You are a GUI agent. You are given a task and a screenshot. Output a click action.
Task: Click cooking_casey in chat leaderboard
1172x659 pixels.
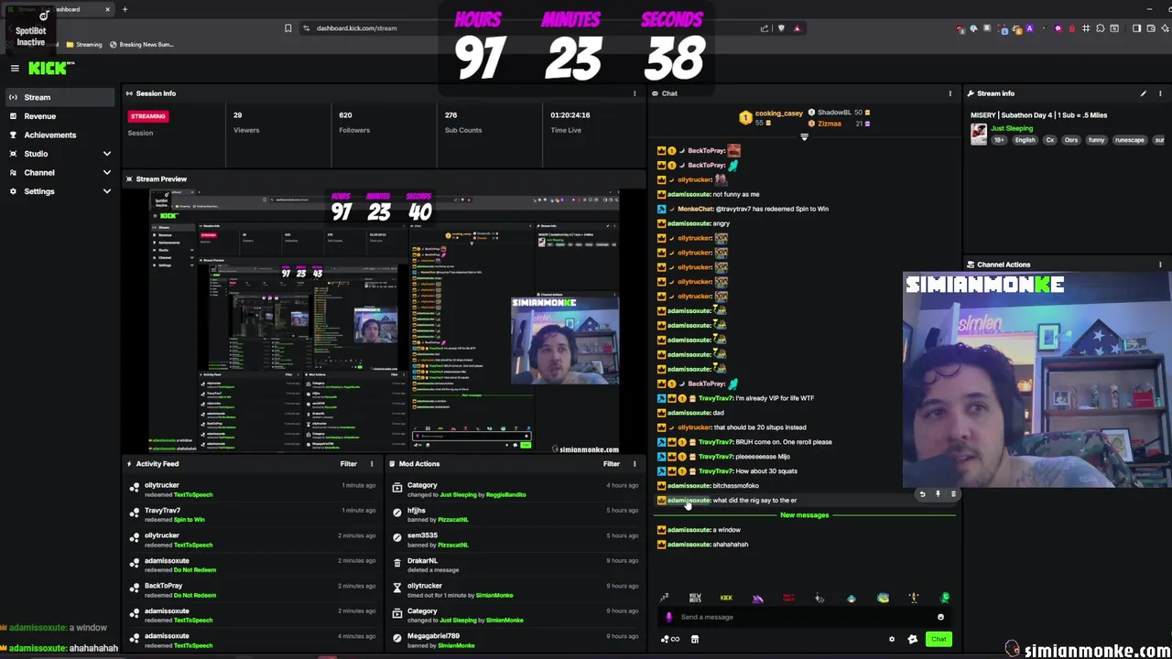point(779,113)
